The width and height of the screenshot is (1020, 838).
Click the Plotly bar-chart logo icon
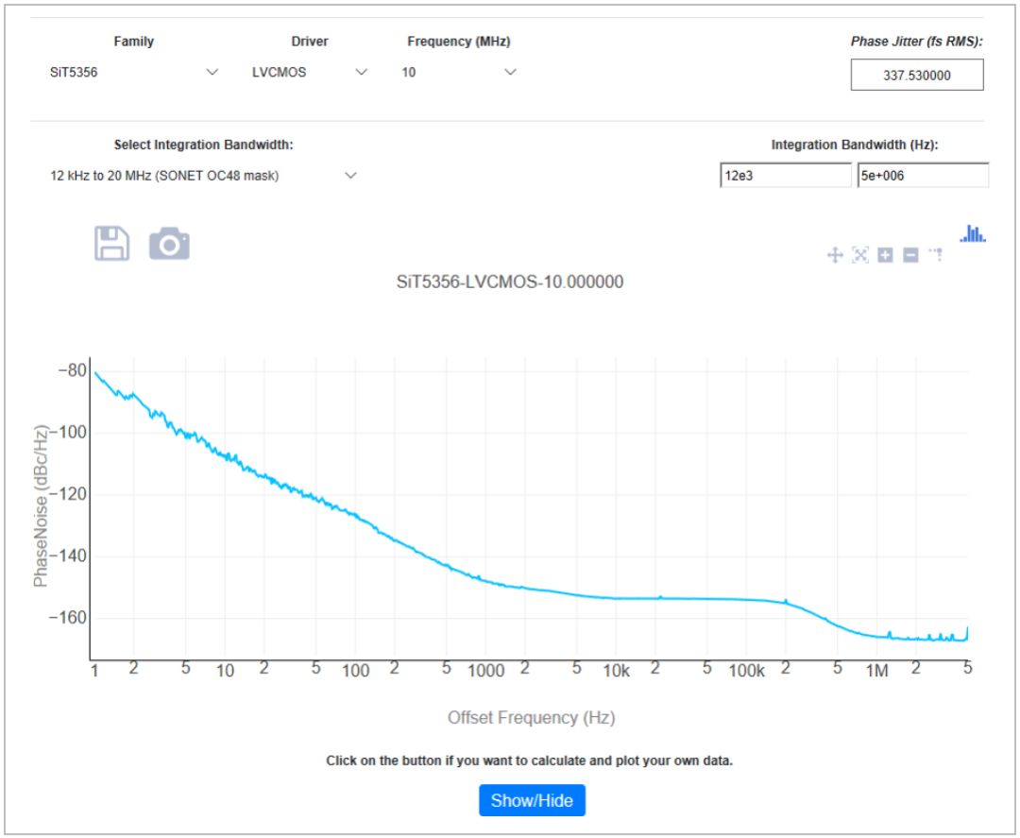(973, 233)
